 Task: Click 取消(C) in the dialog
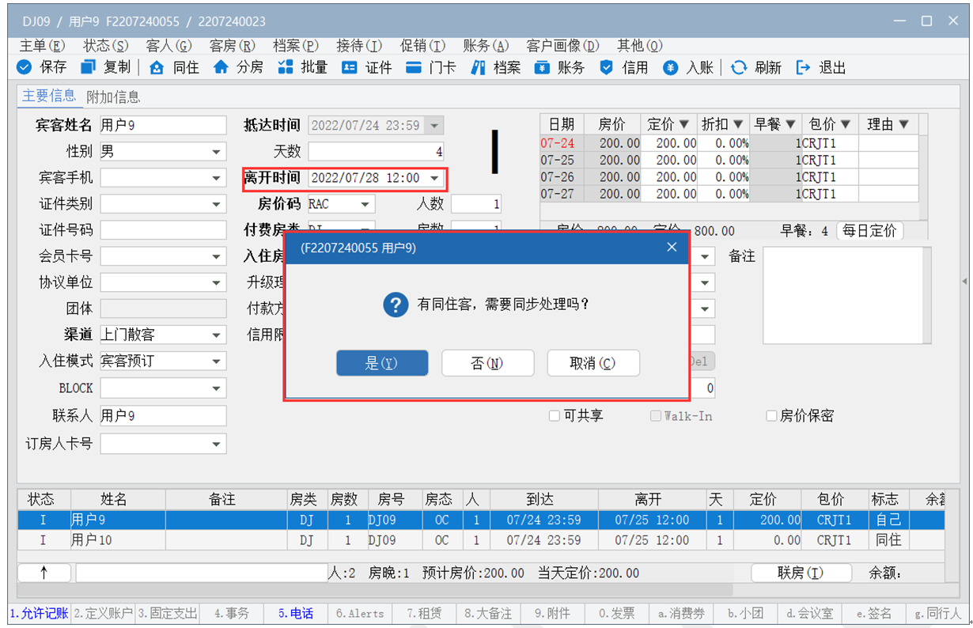click(x=593, y=363)
